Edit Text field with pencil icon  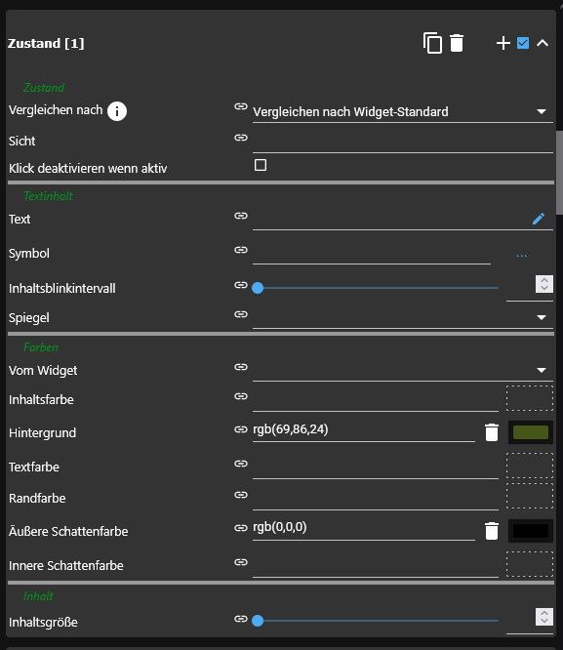[x=539, y=219]
